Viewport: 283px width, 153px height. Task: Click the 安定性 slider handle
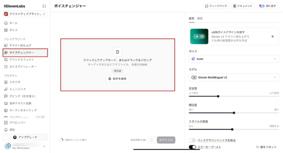click(218, 96)
